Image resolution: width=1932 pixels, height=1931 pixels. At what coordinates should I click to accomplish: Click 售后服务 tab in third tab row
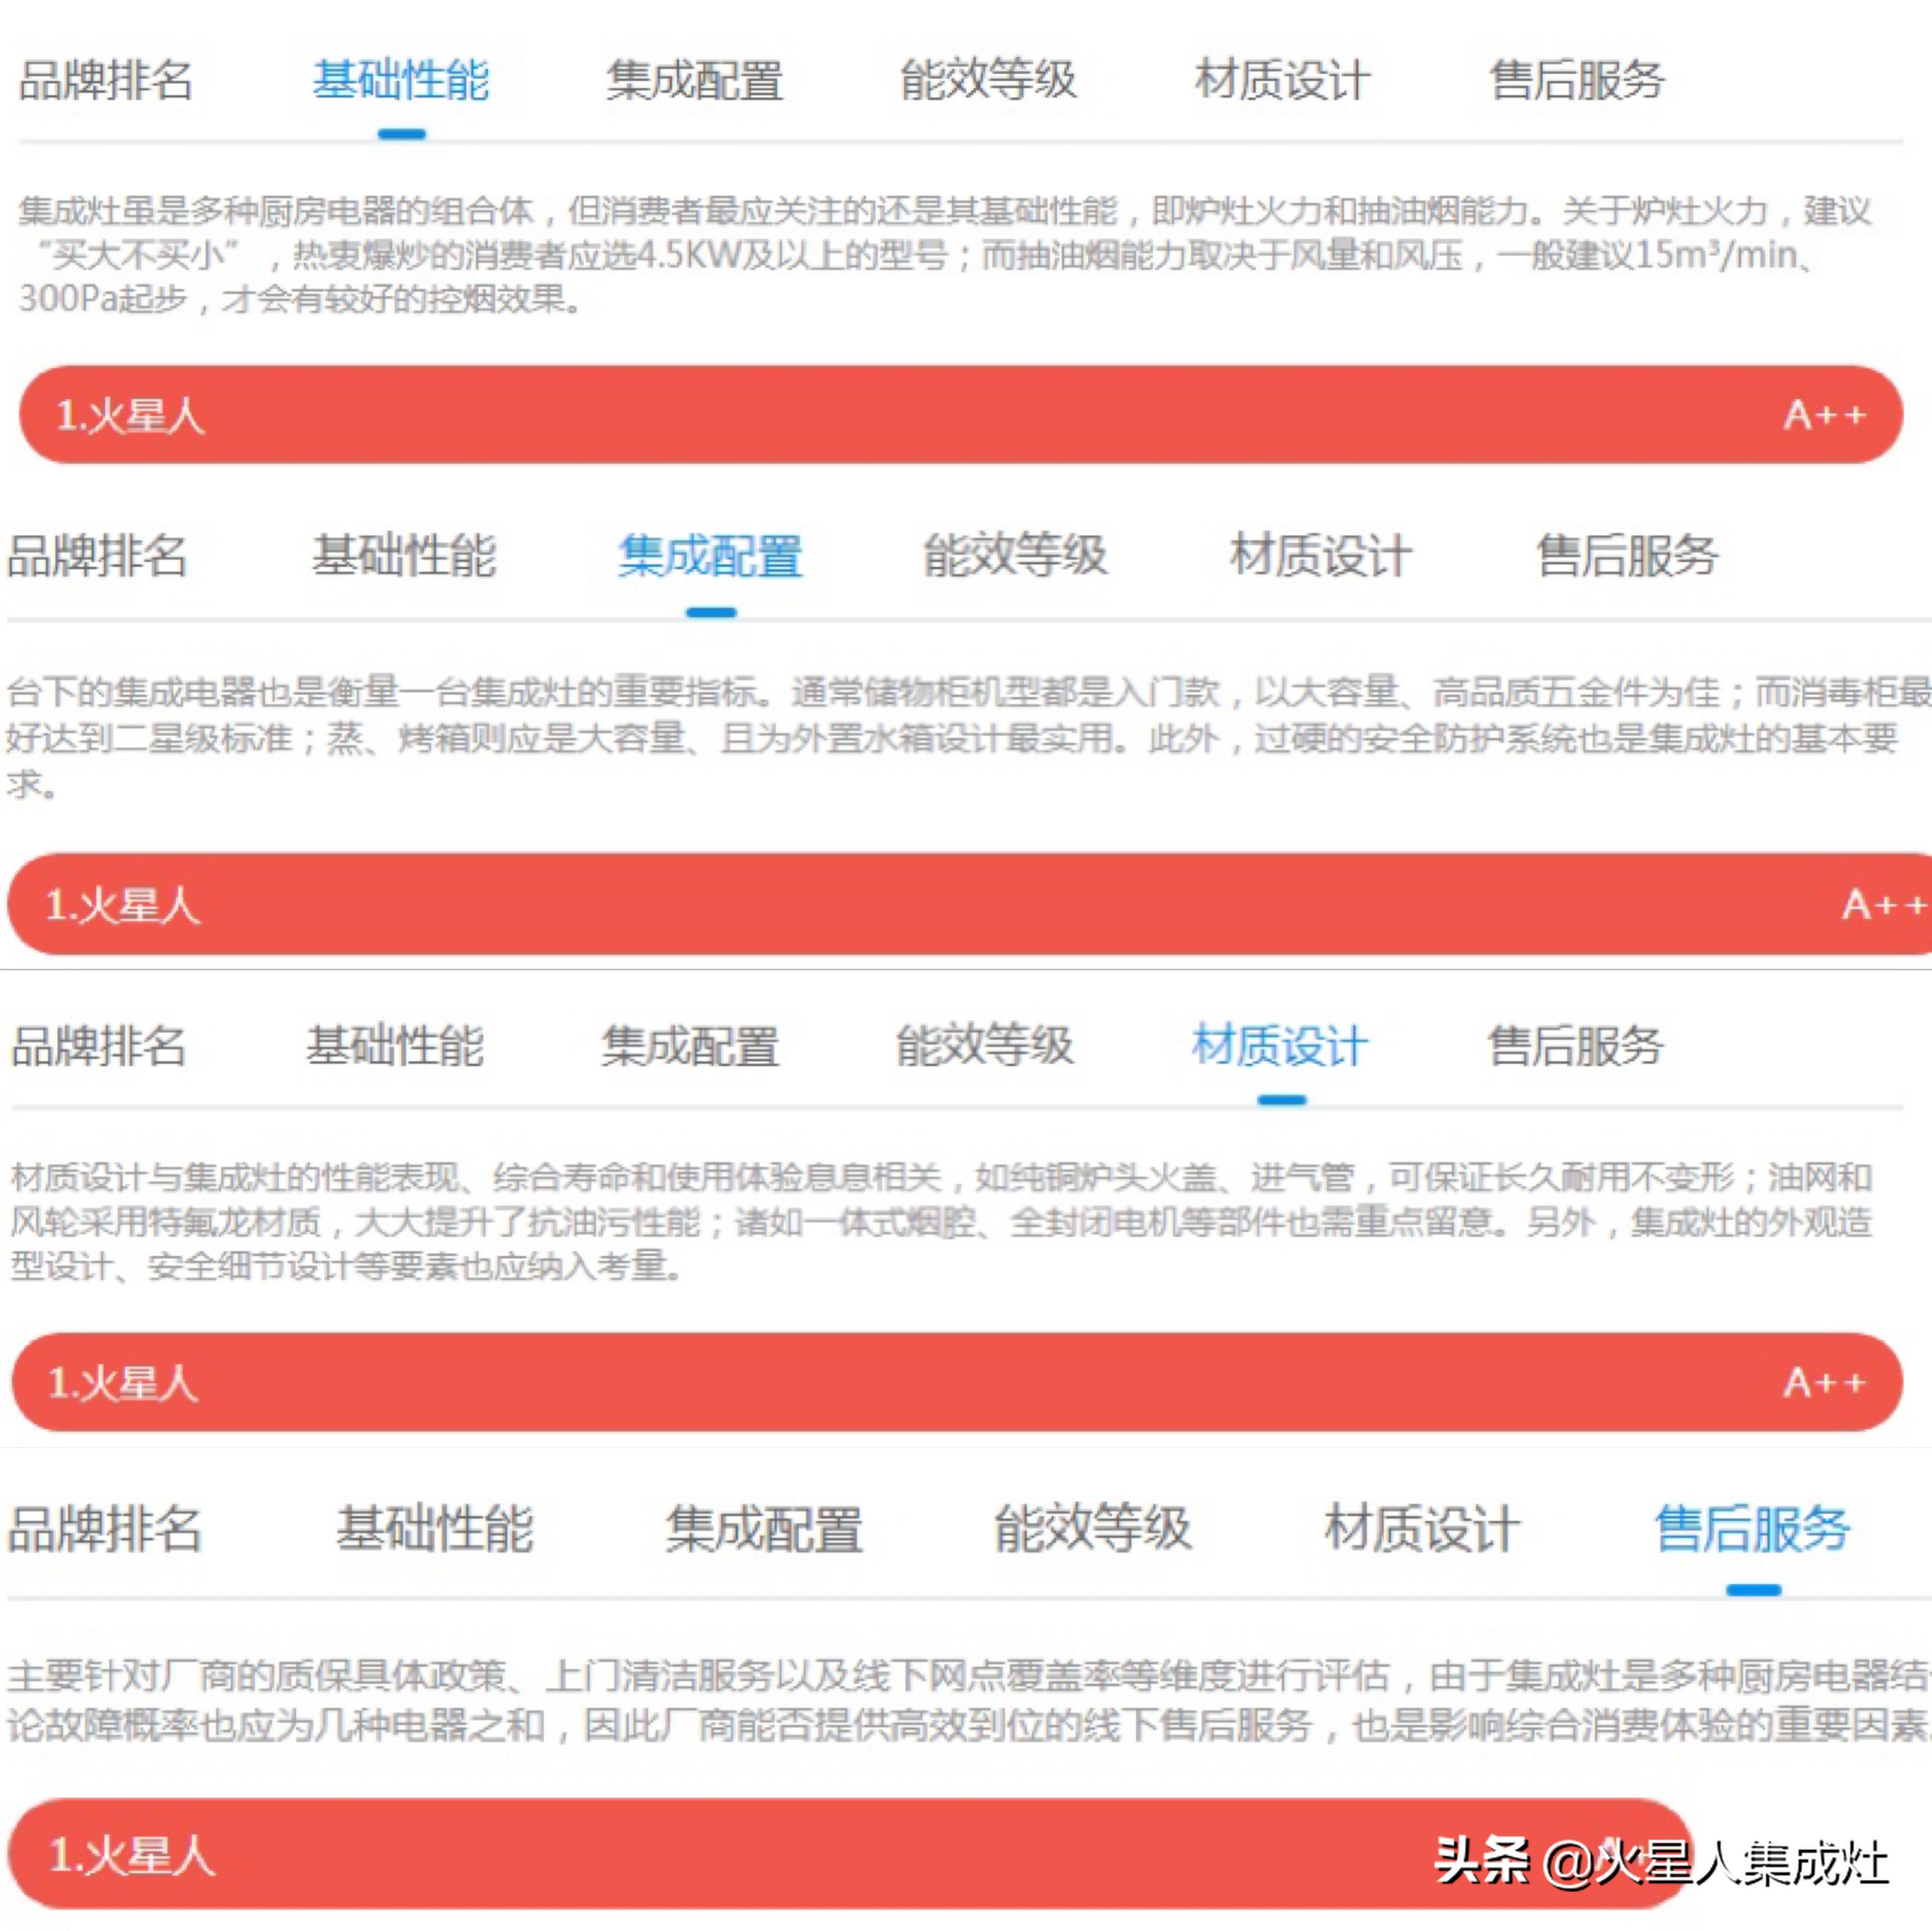pyautogui.click(x=1575, y=1046)
